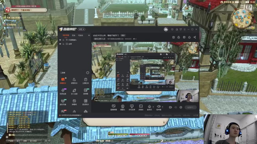
Task: Add a 多媒体 multimedia source
Action: tap(141, 108)
